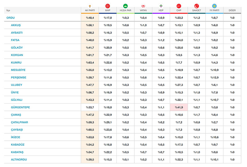Image resolution: width=247 pixels, height=167 pixels.
Task: Click the CHP red logo icon
Action: (179, 6)
